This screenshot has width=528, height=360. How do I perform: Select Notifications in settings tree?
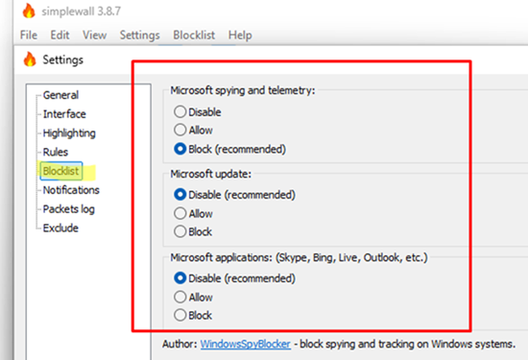[x=71, y=190]
